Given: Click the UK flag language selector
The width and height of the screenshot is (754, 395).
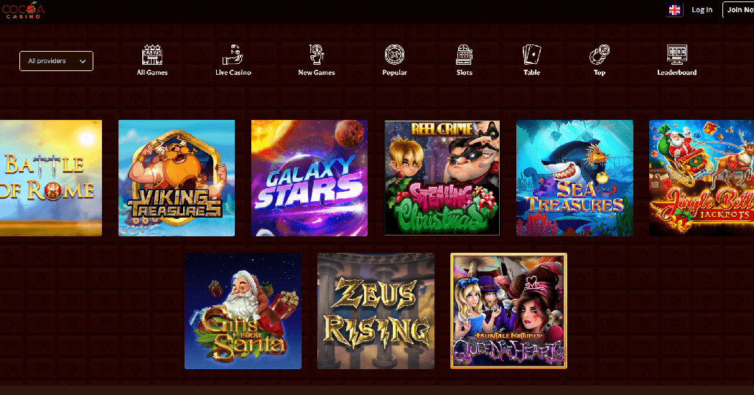Looking at the screenshot, I should 674,9.
